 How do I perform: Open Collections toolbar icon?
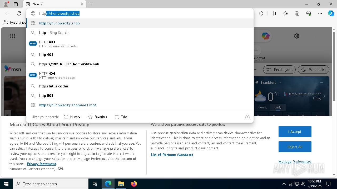click(297, 13)
